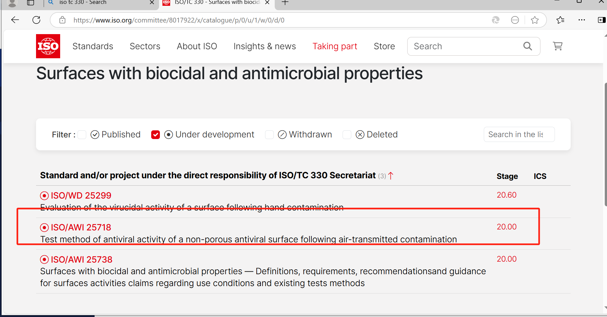Open browser settings ellipsis menu

(x=582, y=20)
